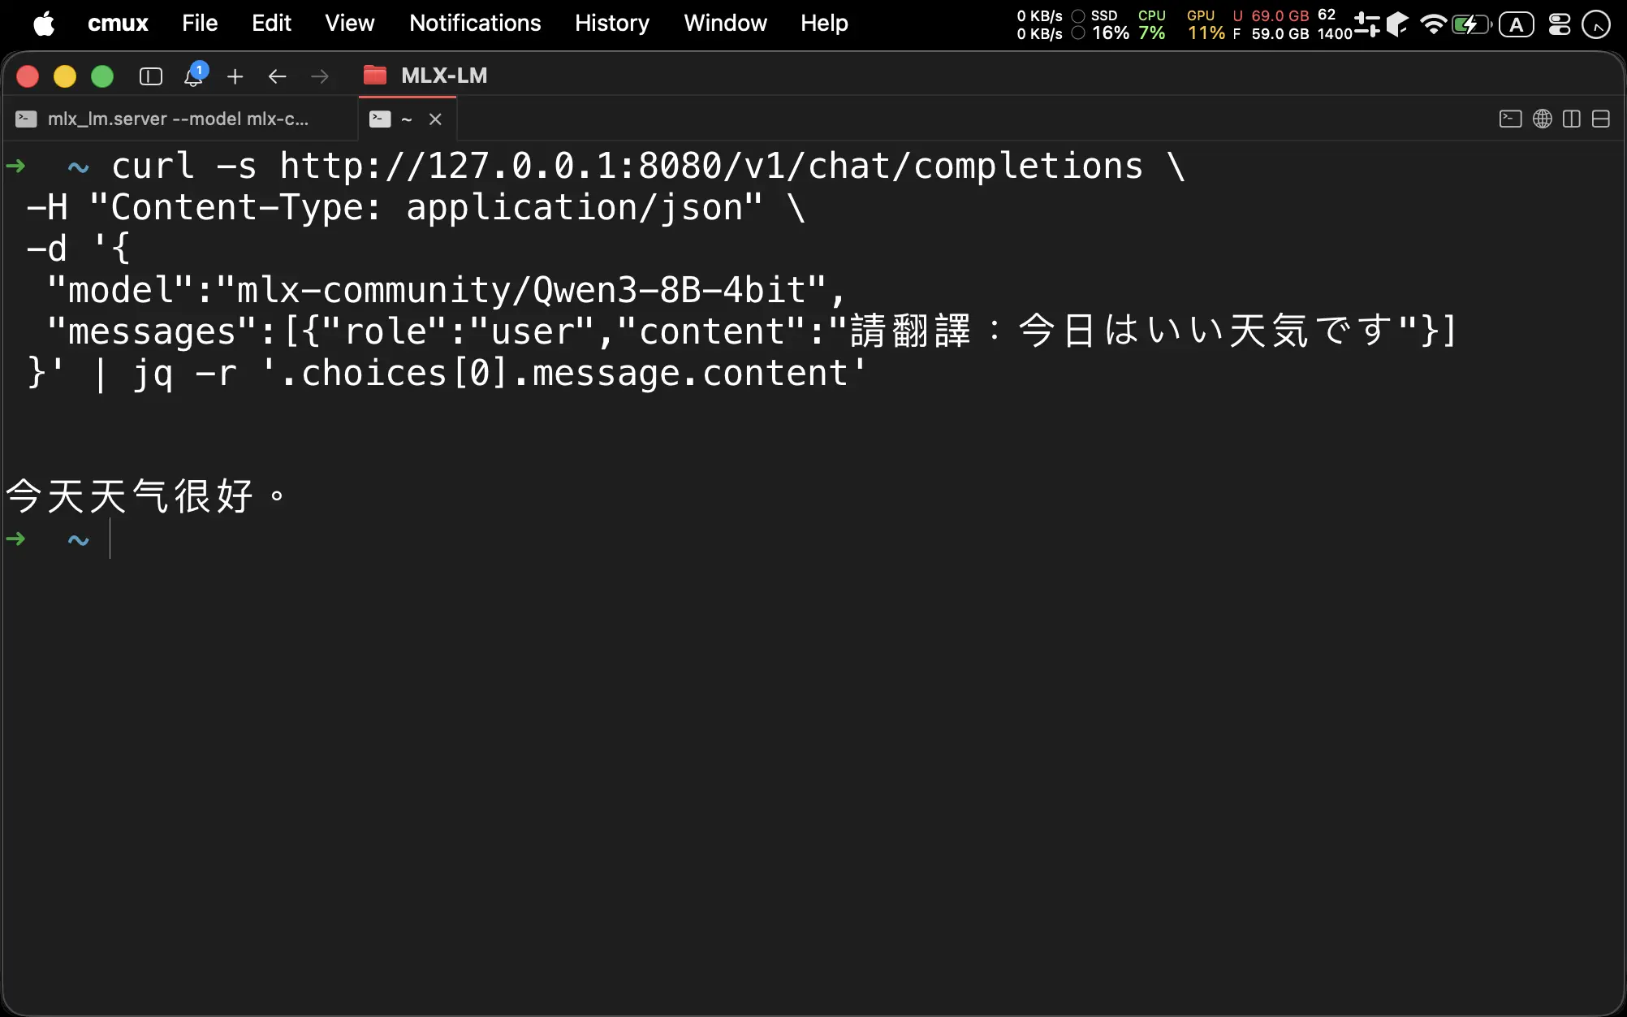
Task: Open the browser globe icon
Action: [x=1543, y=119]
